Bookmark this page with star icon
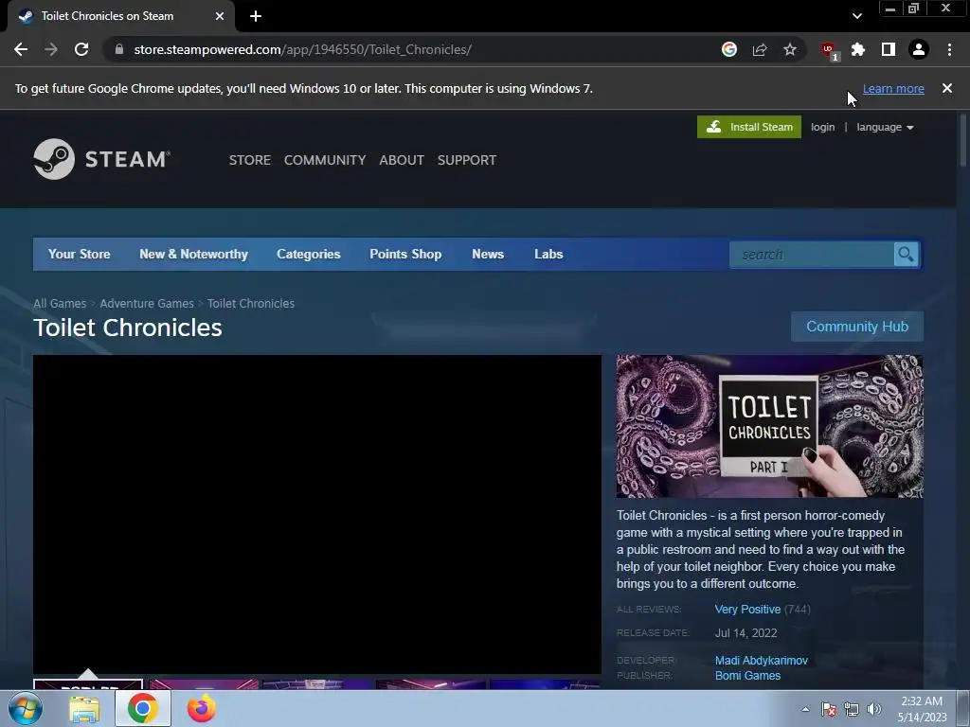This screenshot has height=727, width=970. [790, 49]
